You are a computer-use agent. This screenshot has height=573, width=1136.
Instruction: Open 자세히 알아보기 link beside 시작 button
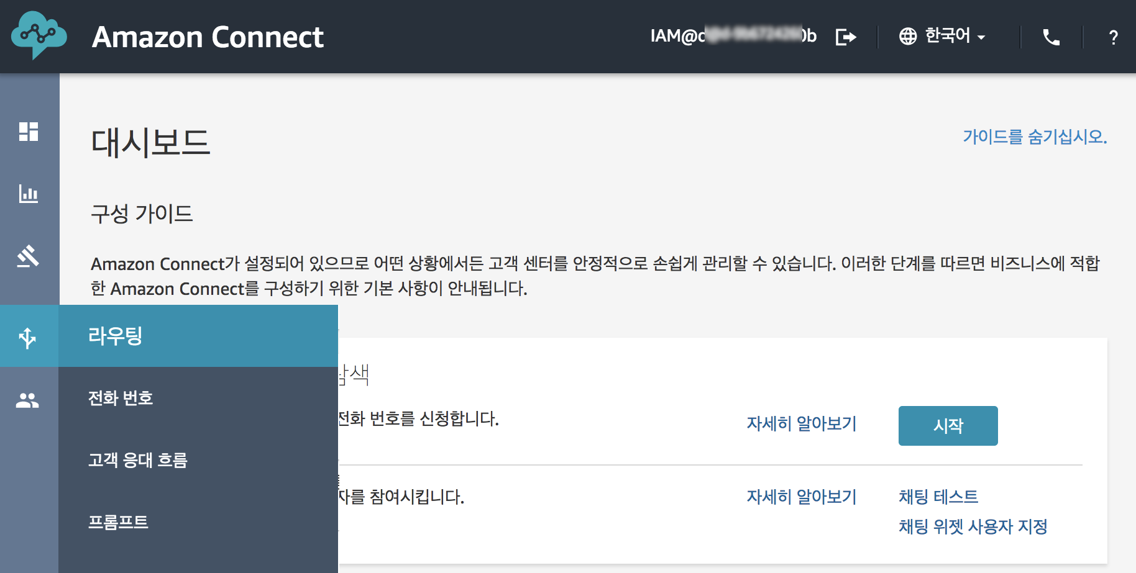802,423
